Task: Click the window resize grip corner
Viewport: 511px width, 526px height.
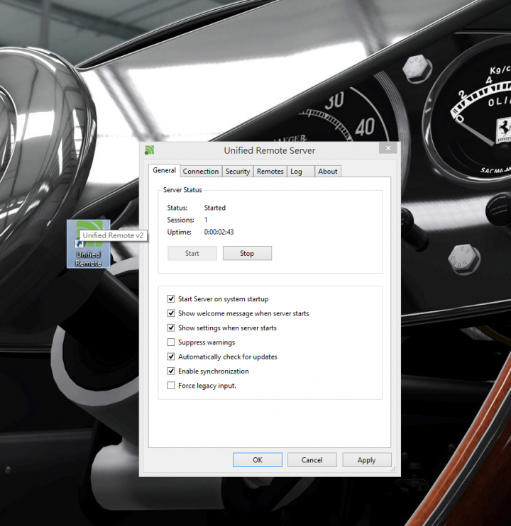Action: (392, 469)
